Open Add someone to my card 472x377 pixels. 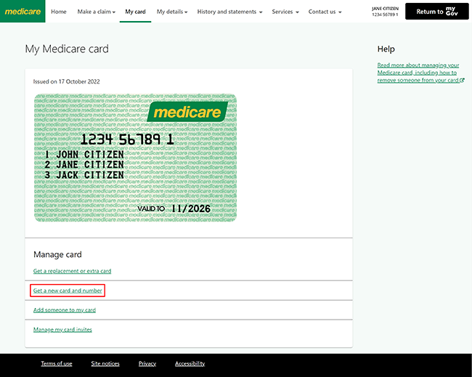tap(65, 310)
